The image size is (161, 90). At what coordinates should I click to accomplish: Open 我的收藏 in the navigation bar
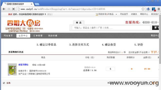coord(53,36)
